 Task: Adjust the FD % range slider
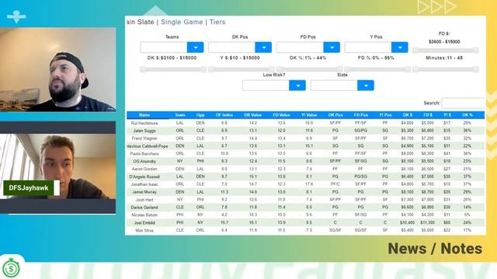[x=377, y=69]
